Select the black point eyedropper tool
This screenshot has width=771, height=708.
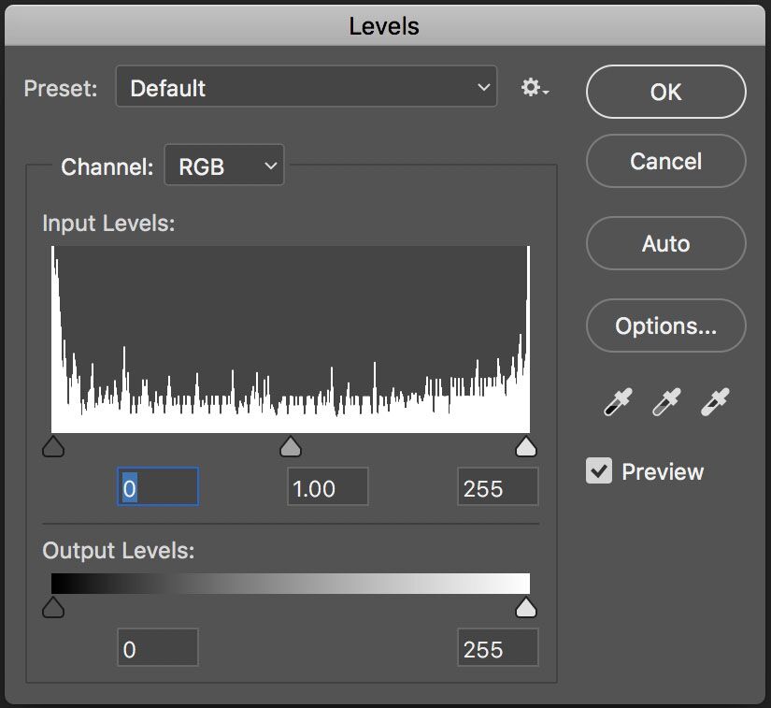click(617, 400)
